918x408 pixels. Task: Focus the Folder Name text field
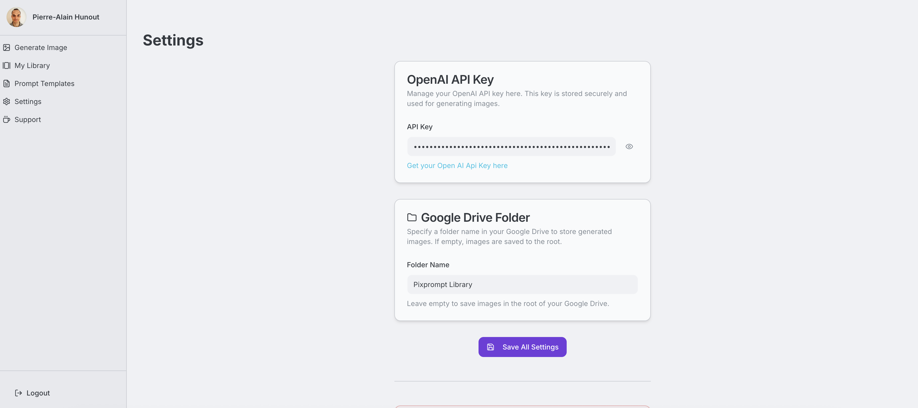(x=522, y=284)
